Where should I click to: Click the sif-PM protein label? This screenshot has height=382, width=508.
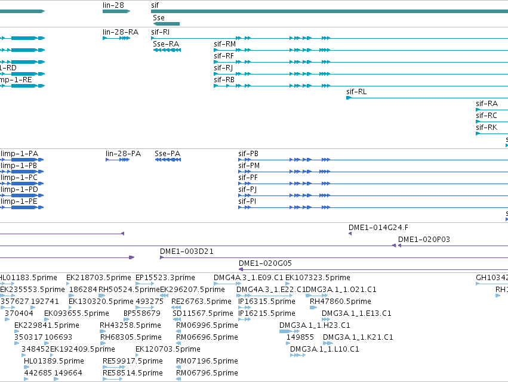coord(249,166)
